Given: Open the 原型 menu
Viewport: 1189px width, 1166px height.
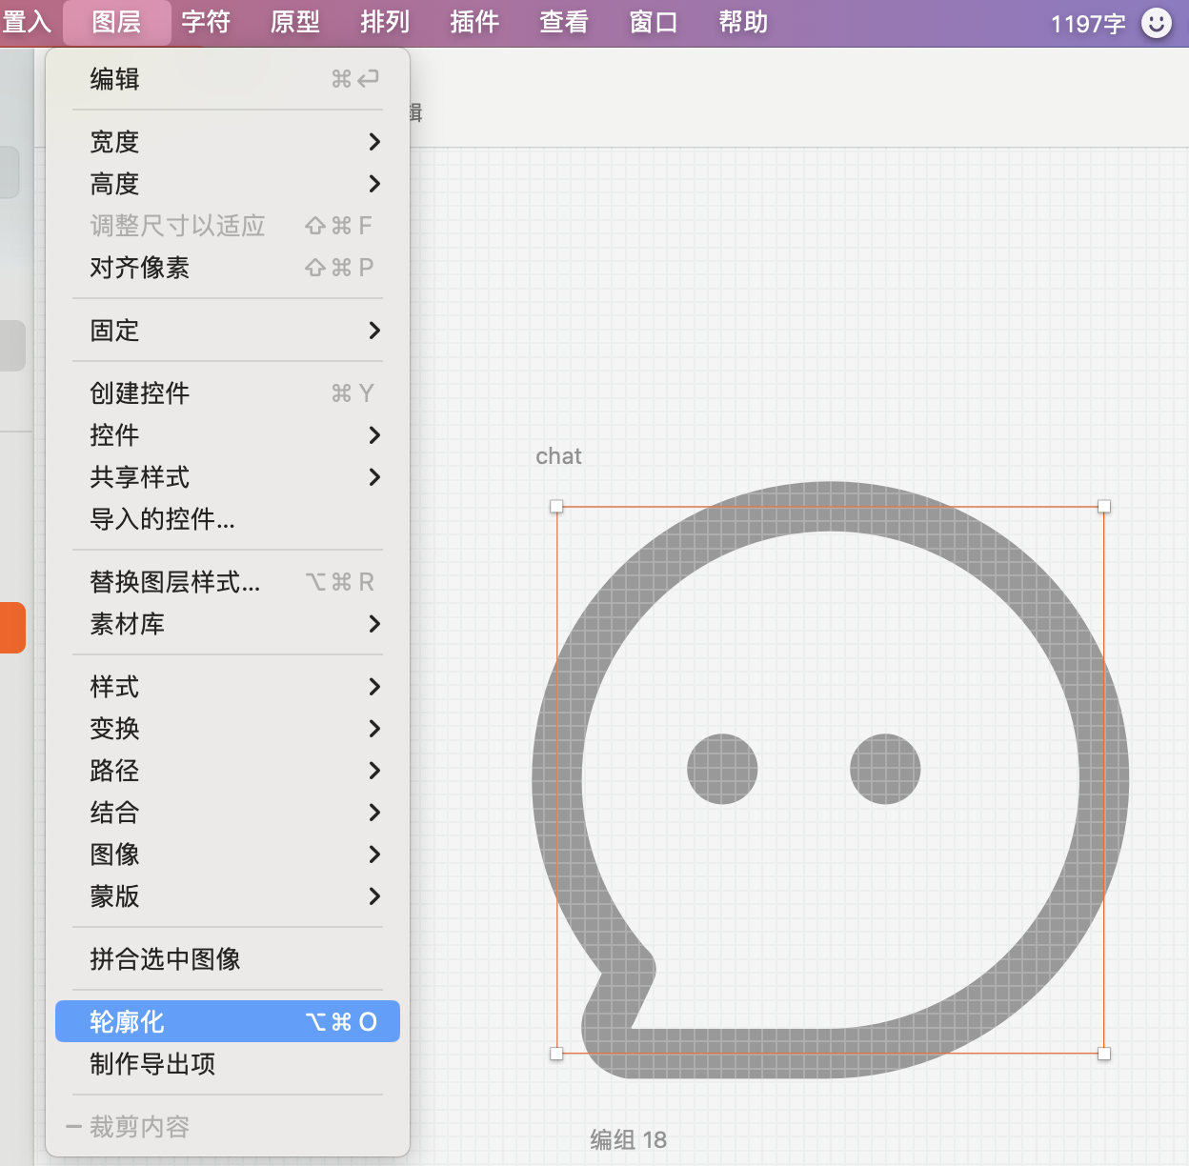Looking at the screenshot, I should [295, 22].
